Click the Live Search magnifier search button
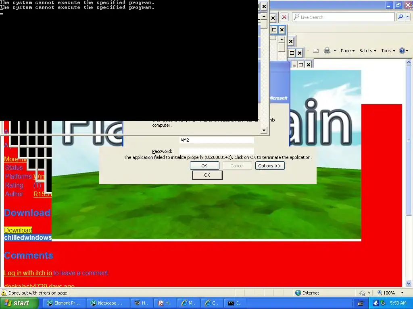 (x=400, y=17)
